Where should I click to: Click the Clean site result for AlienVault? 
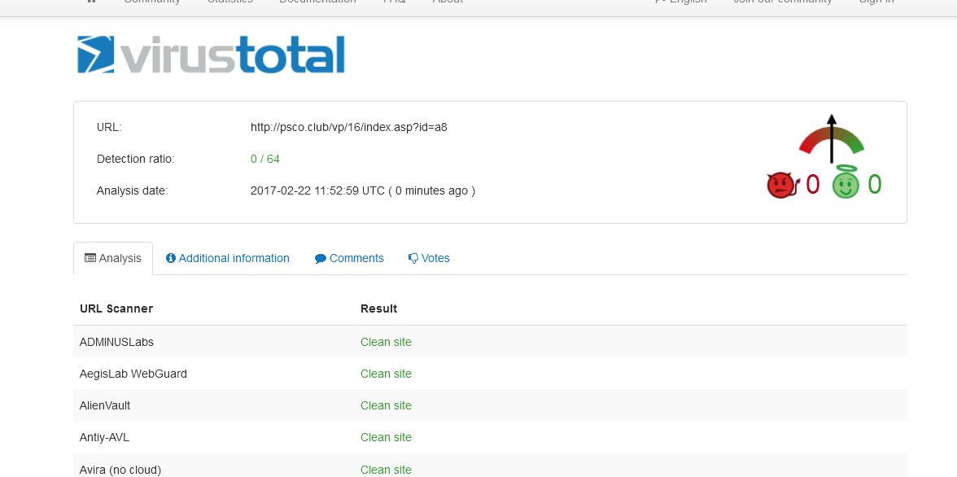click(386, 405)
